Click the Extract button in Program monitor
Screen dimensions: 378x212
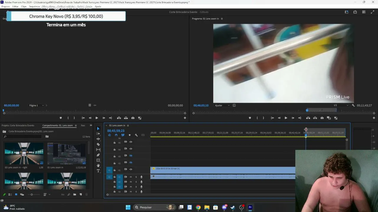[315, 118]
